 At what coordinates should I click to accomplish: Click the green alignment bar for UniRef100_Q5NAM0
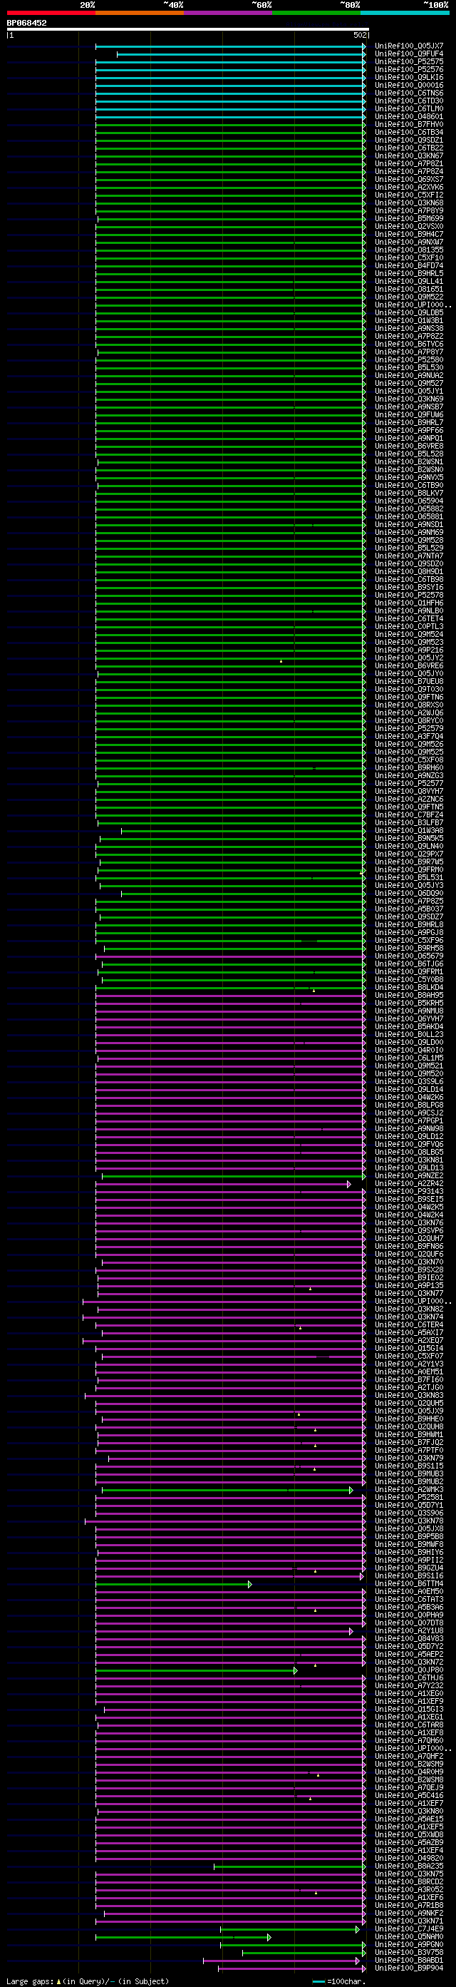coord(183,1937)
